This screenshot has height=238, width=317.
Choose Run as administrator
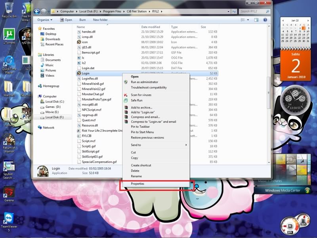pyautogui.click(x=144, y=82)
